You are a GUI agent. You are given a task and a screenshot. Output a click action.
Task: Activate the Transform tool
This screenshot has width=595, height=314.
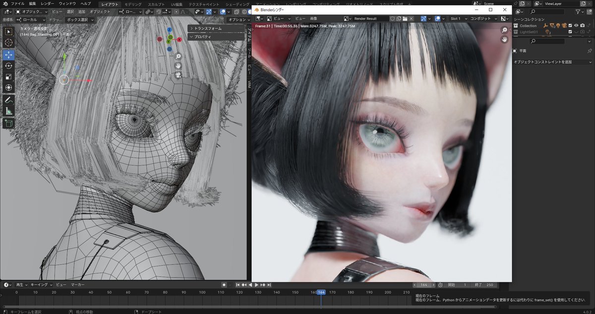[8, 88]
